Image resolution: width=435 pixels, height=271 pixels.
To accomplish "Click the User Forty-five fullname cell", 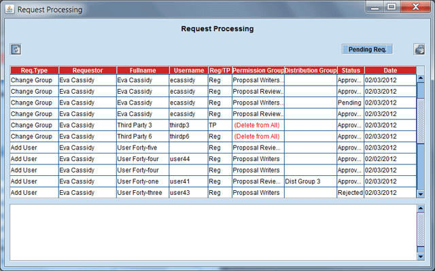I will pyautogui.click(x=143, y=147).
